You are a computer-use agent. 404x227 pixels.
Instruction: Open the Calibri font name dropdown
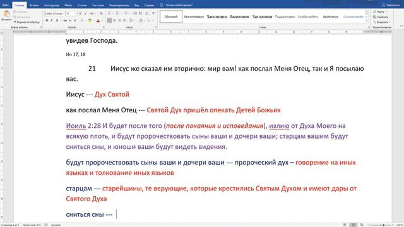click(64, 13)
